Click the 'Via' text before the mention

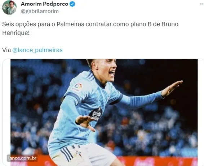click(6, 50)
